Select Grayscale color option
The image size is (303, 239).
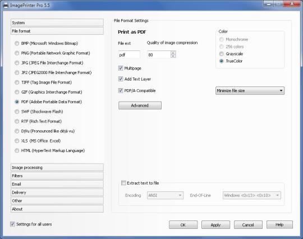pos(222,54)
